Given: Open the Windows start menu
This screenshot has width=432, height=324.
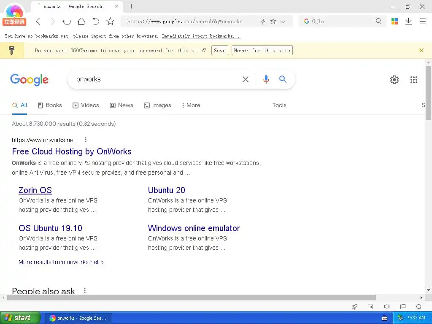Looking at the screenshot, I should (x=20, y=318).
